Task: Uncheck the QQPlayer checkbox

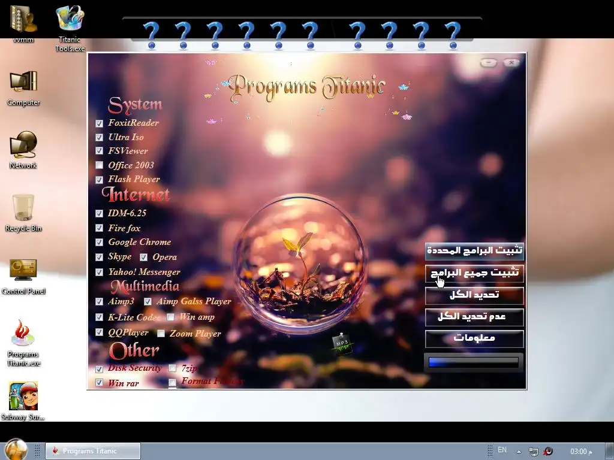Action: click(99, 332)
